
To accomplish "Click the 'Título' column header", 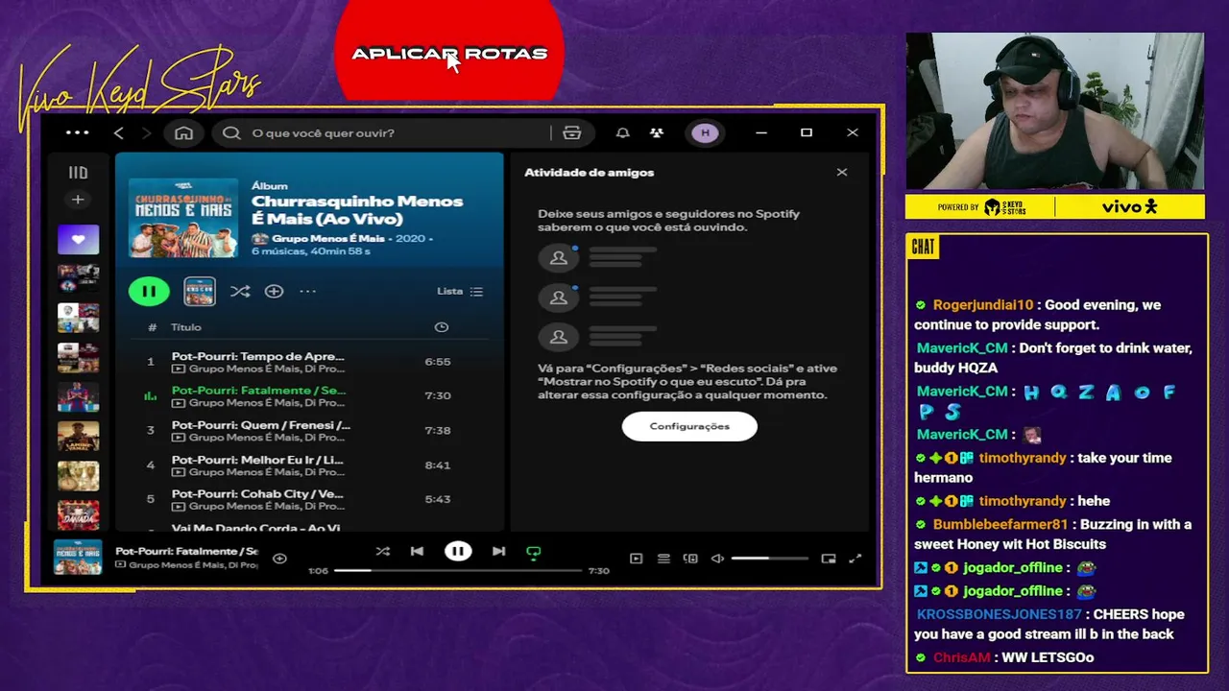I will (x=186, y=327).
